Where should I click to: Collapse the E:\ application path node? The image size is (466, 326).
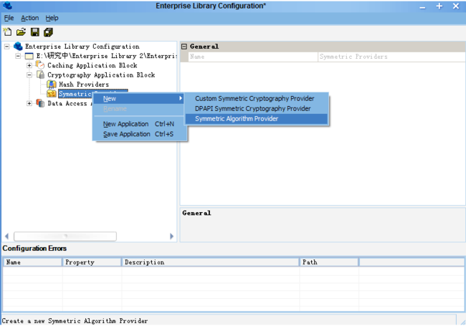click(x=18, y=56)
